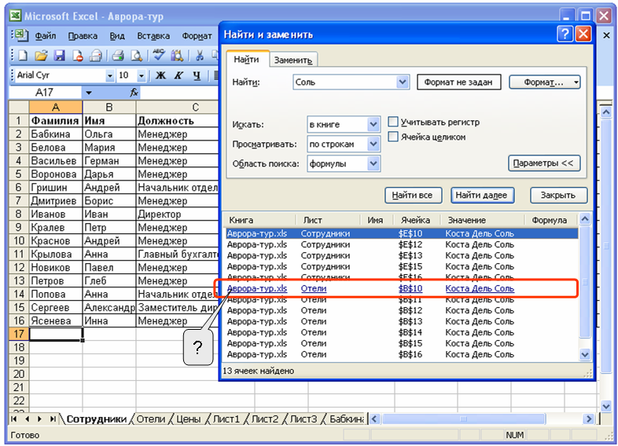Click the Закрыть button
Screen dimensions: 618x446
click(558, 195)
